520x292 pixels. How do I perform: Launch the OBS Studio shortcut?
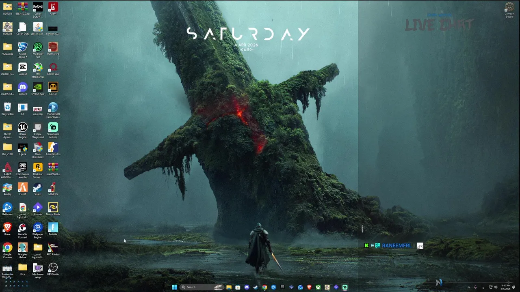(x=53, y=270)
